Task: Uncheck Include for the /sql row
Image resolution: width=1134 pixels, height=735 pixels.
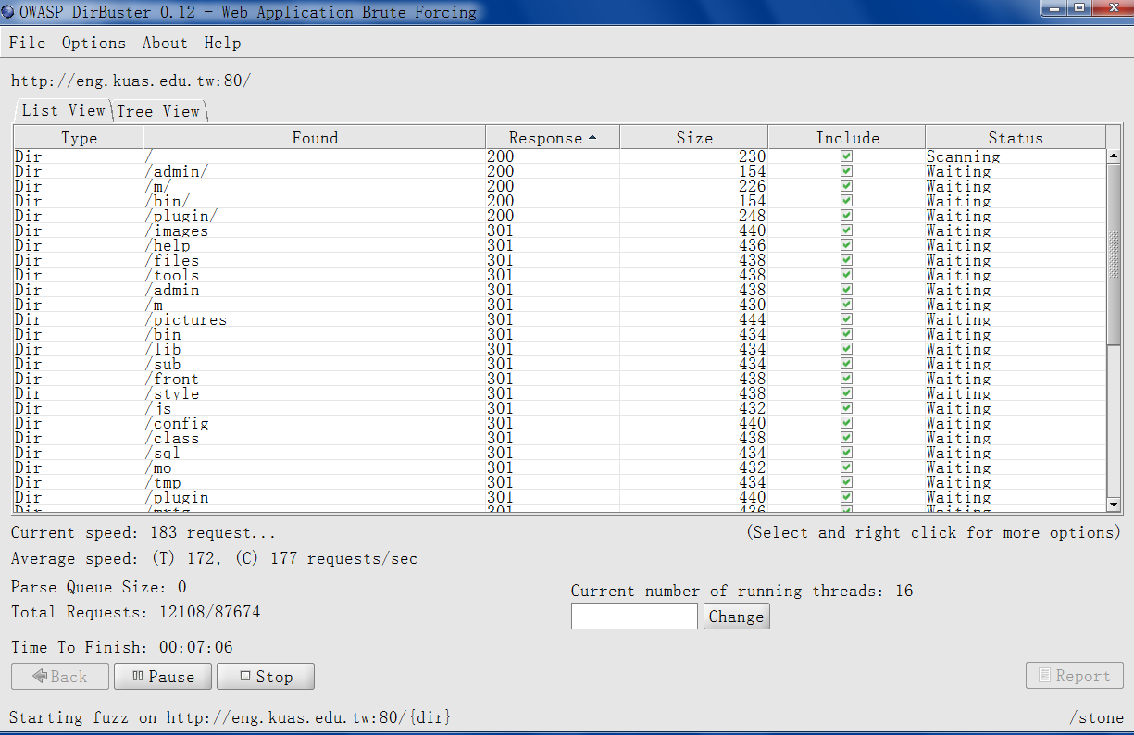Action: tap(846, 453)
